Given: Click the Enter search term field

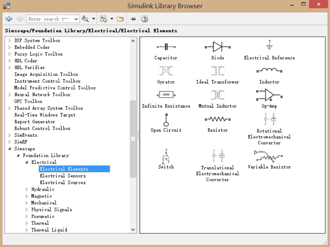Looking at the screenshot, I should pyautogui.click(x=50, y=19).
